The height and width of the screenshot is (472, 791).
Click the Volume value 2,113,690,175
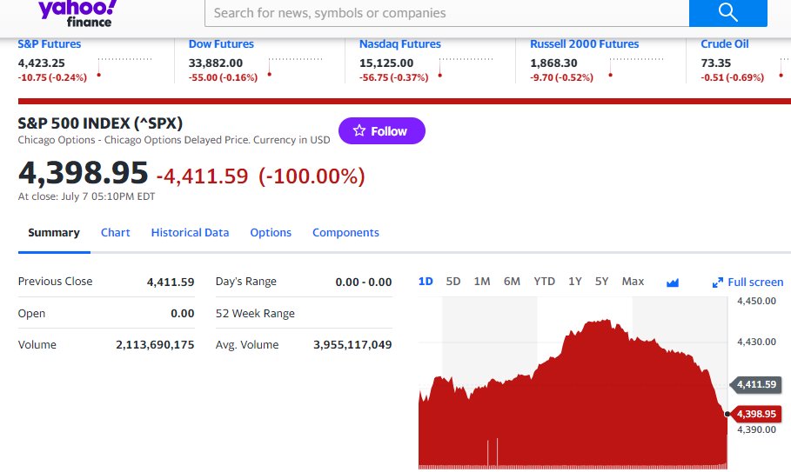point(155,344)
